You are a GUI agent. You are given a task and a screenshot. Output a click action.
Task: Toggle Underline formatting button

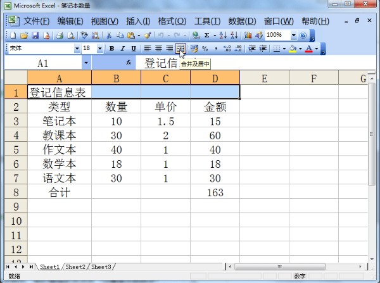click(x=134, y=49)
